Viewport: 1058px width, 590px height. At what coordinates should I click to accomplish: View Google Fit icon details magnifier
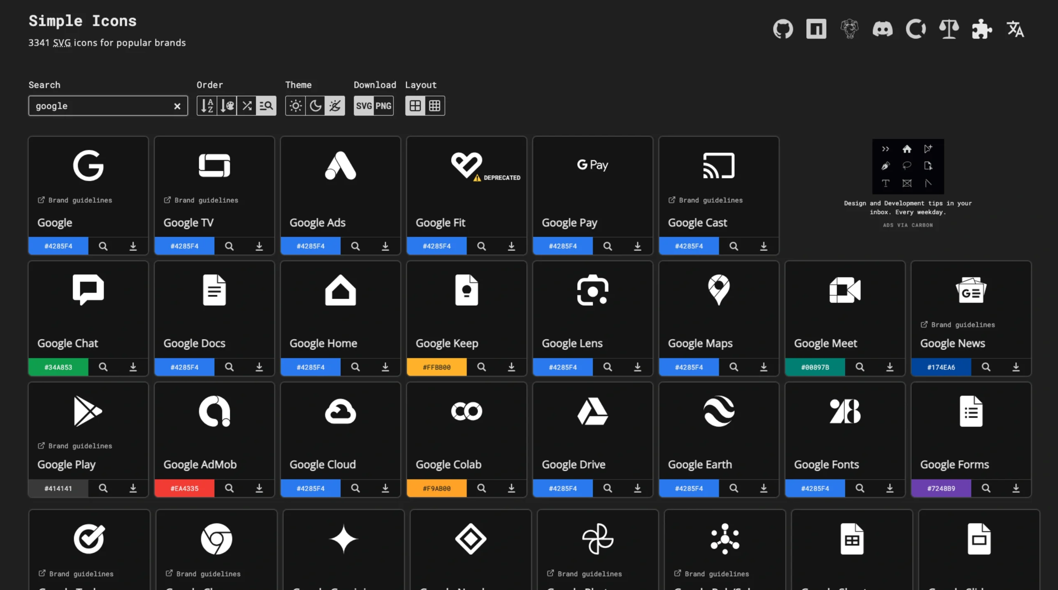click(481, 246)
